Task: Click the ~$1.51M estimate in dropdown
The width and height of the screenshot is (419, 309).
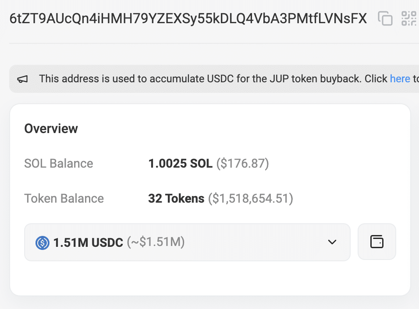Action: (156, 242)
